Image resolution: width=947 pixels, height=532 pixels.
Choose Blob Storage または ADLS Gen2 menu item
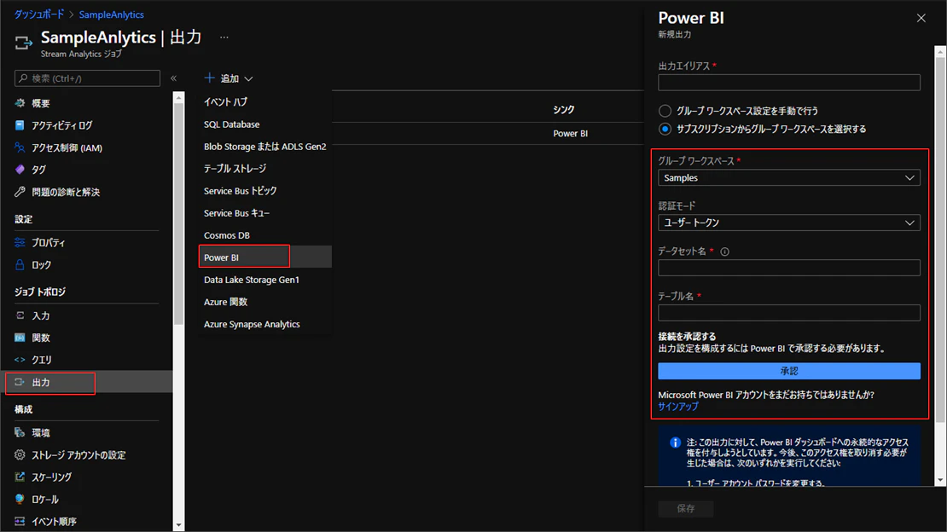point(265,147)
